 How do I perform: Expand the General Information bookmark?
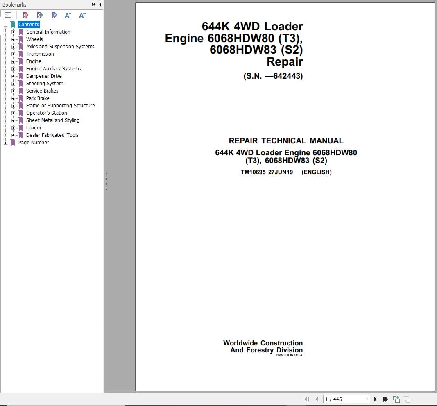[13, 32]
